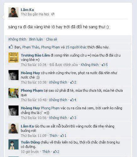Click 'Chia sẻ' under the post
137x157 pixels.
click(x=52, y=39)
